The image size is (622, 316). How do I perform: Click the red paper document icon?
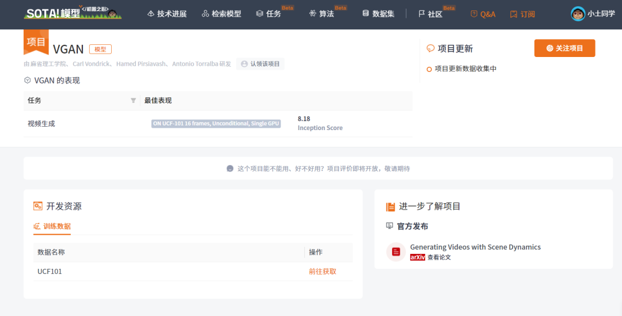pyautogui.click(x=396, y=252)
